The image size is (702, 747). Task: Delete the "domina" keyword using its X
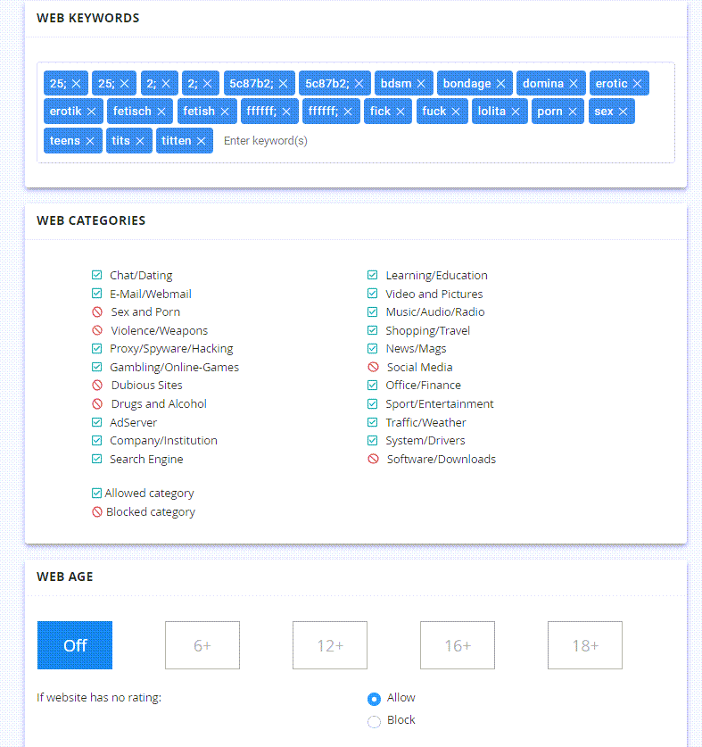click(574, 84)
